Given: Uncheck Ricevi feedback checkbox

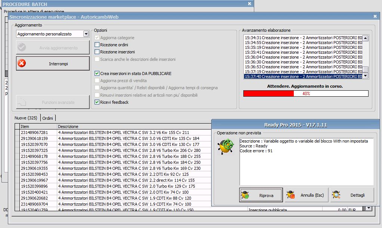Looking at the screenshot, I should (97, 102).
